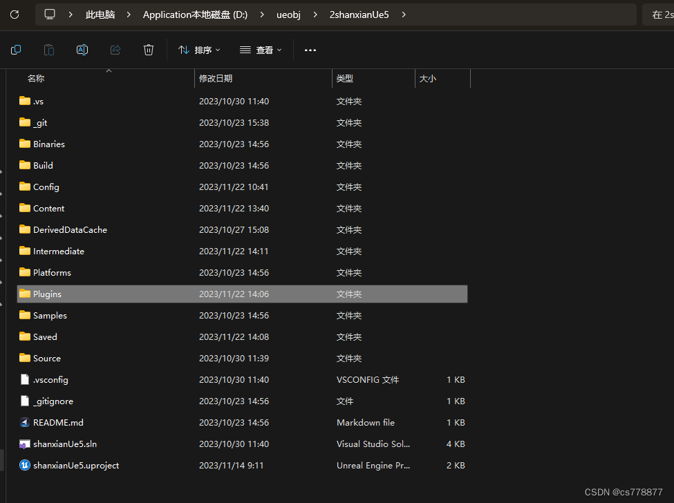This screenshot has width=674, height=503.
Task: Click the shanxianUe5.uproject Unreal icon
Action: pyautogui.click(x=25, y=465)
